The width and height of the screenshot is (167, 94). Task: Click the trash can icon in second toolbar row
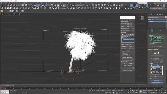pyautogui.click(x=50, y=8)
